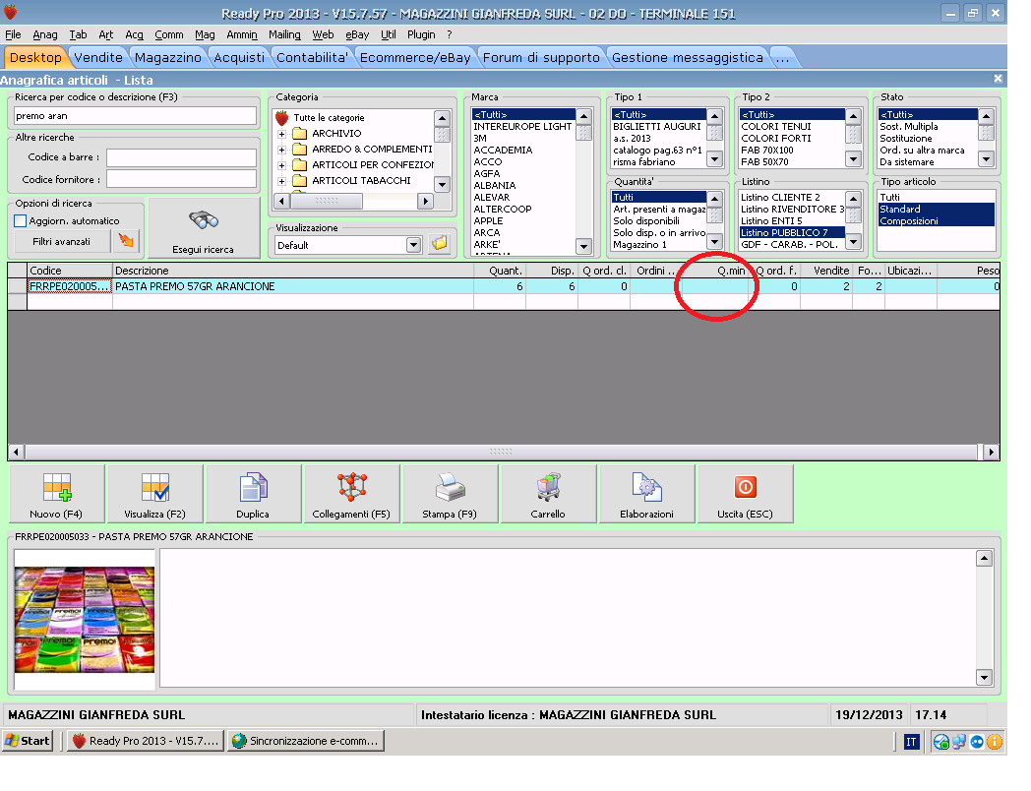Image resolution: width=1031 pixels, height=791 pixels.
Task: Click down arrow of Listino list
Action: point(853,241)
